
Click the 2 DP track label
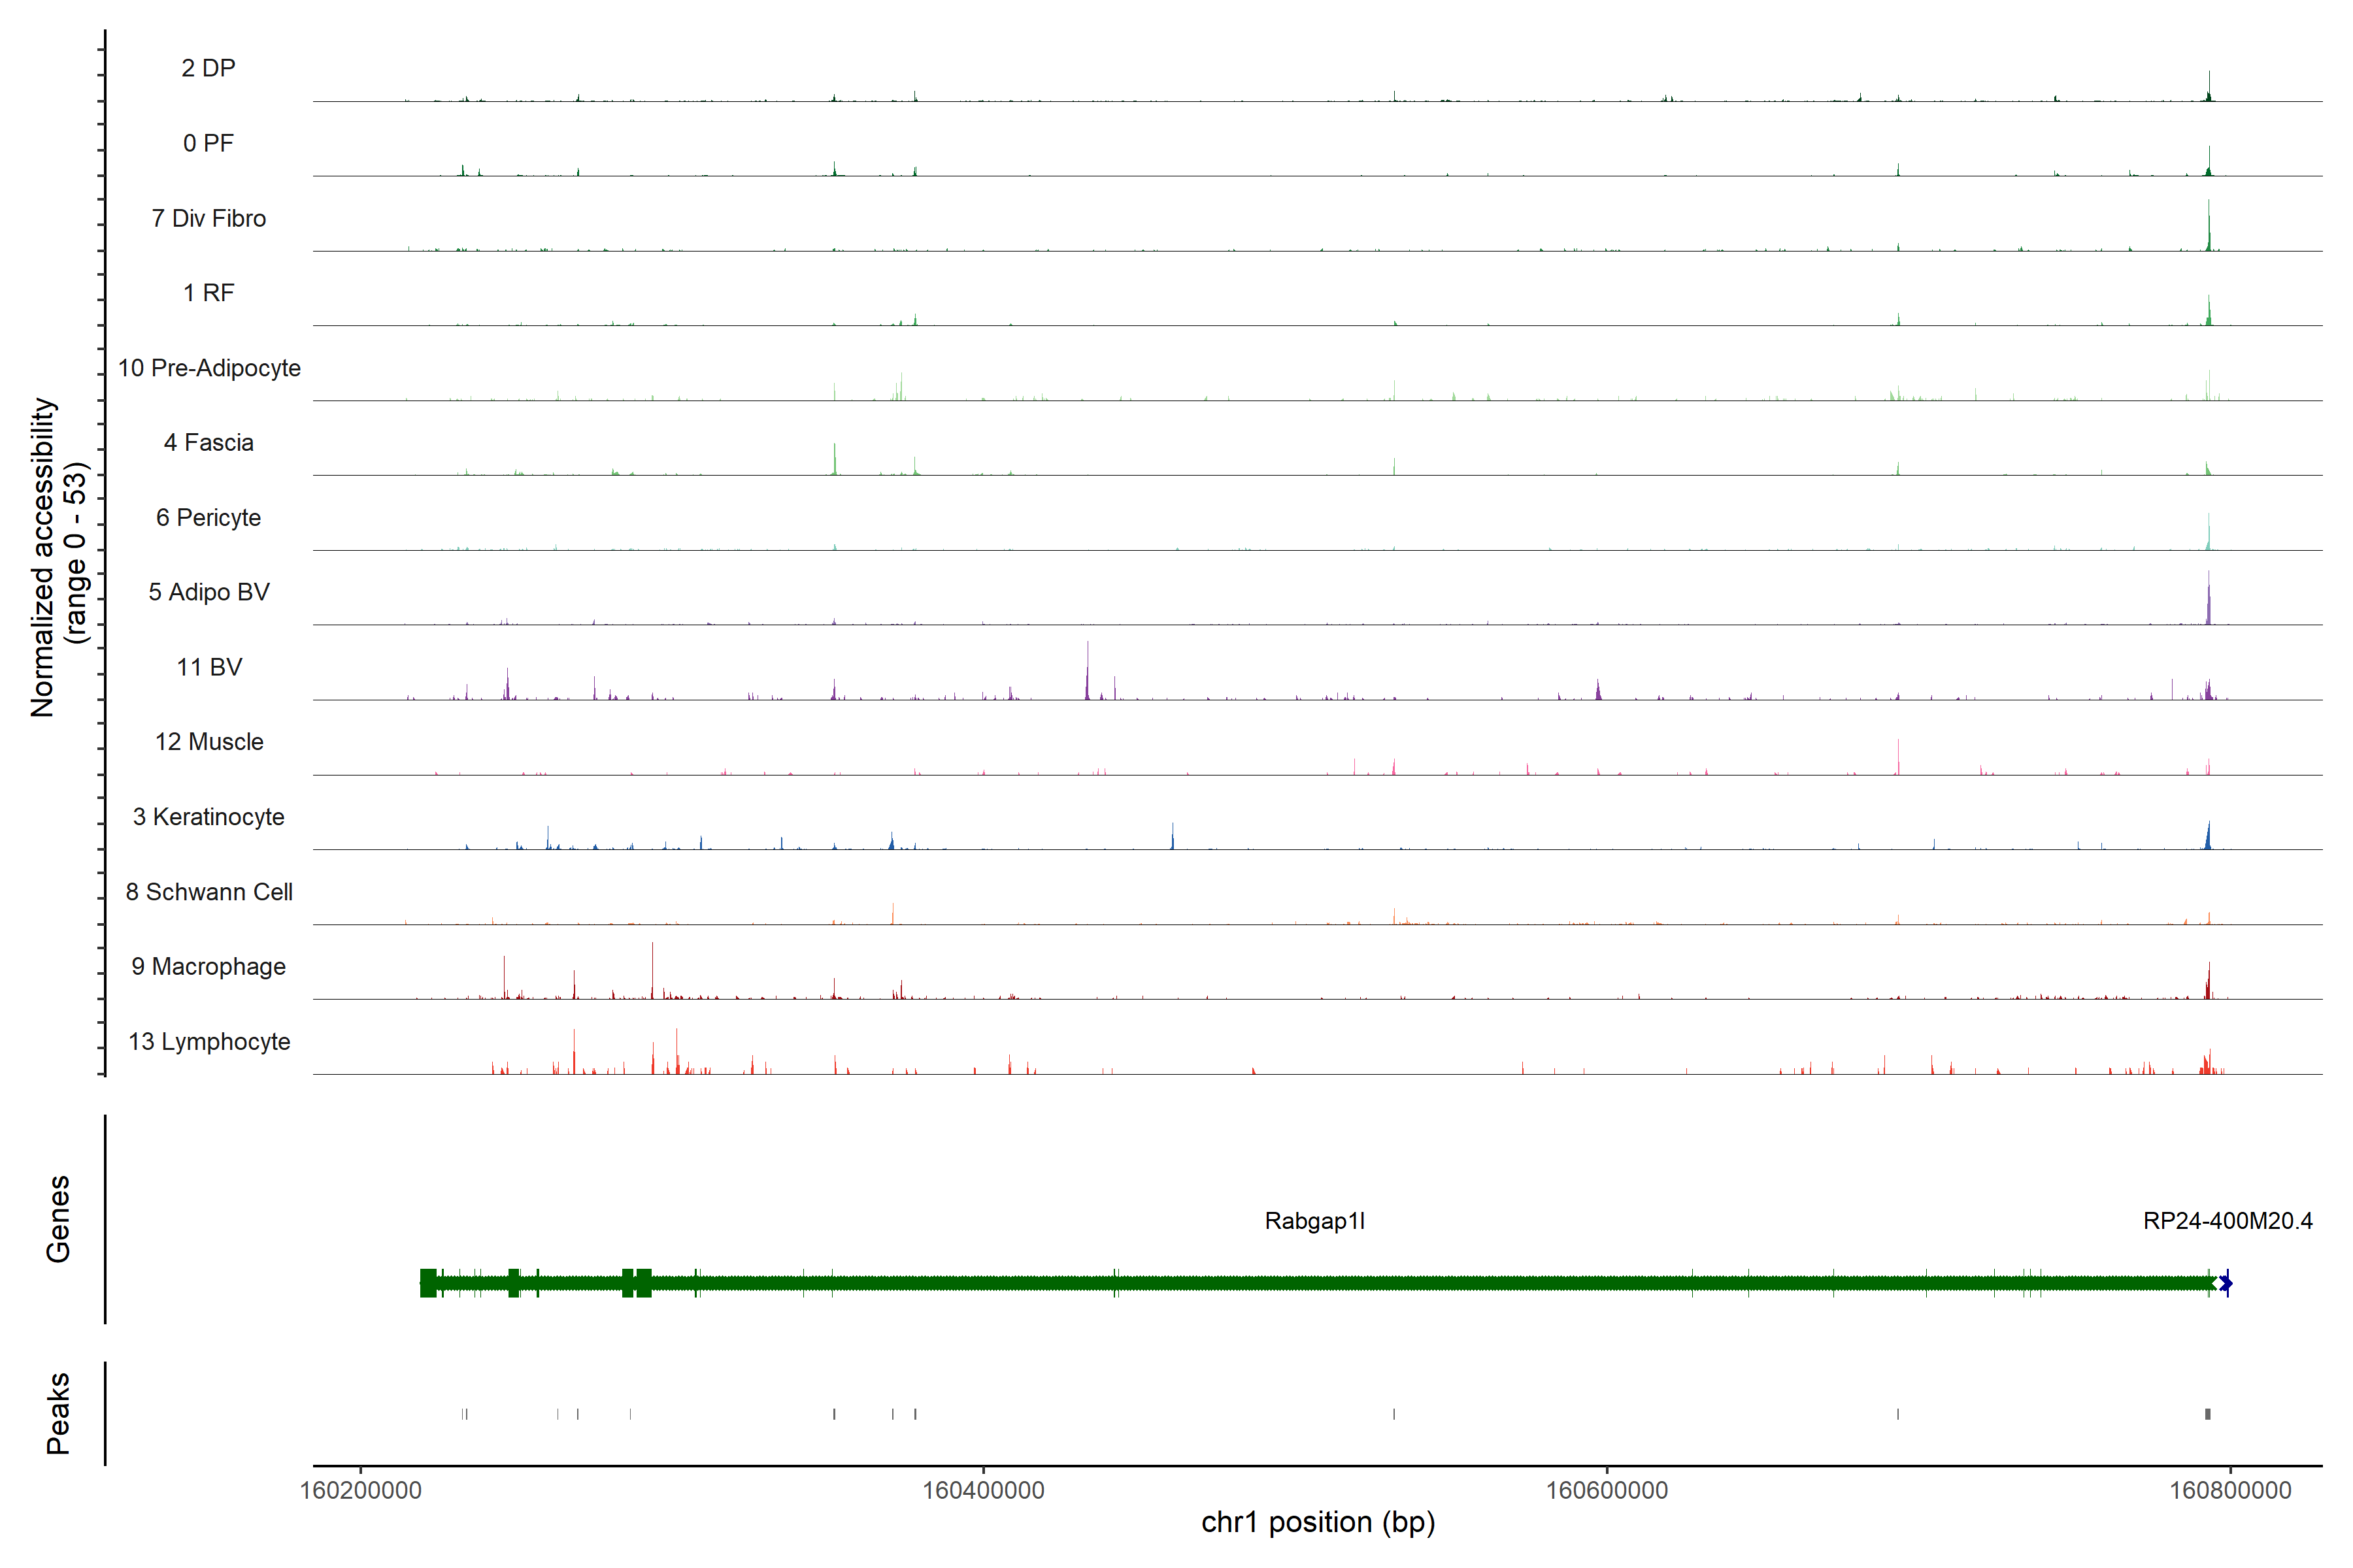point(208,68)
